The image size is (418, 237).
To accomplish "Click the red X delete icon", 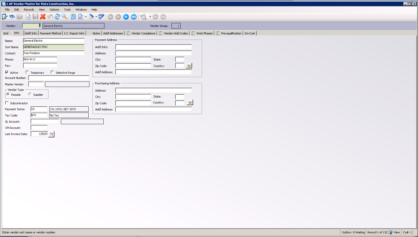I will [43, 17].
